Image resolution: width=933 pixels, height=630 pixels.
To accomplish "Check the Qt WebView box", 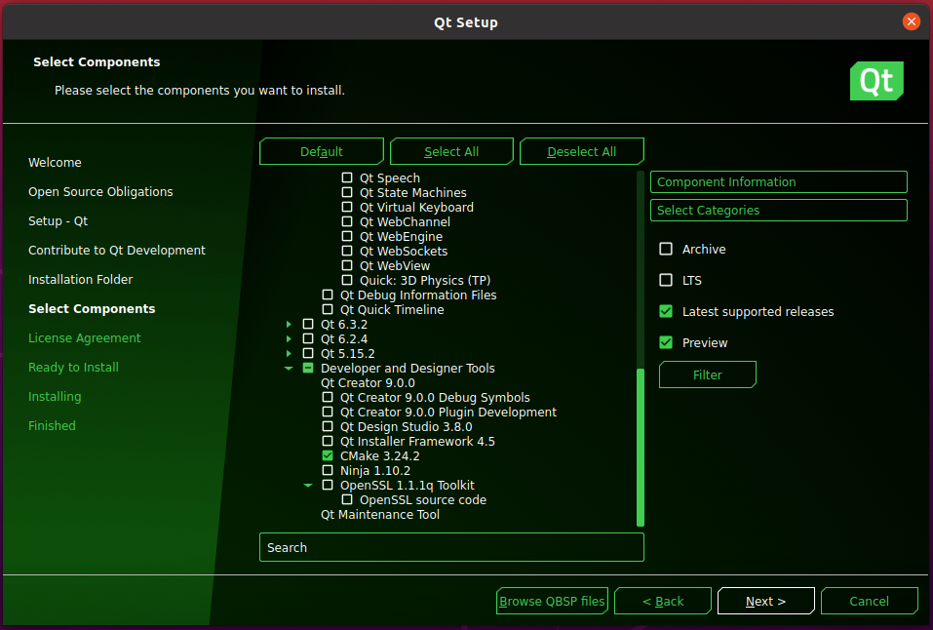I will pyautogui.click(x=347, y=265).
